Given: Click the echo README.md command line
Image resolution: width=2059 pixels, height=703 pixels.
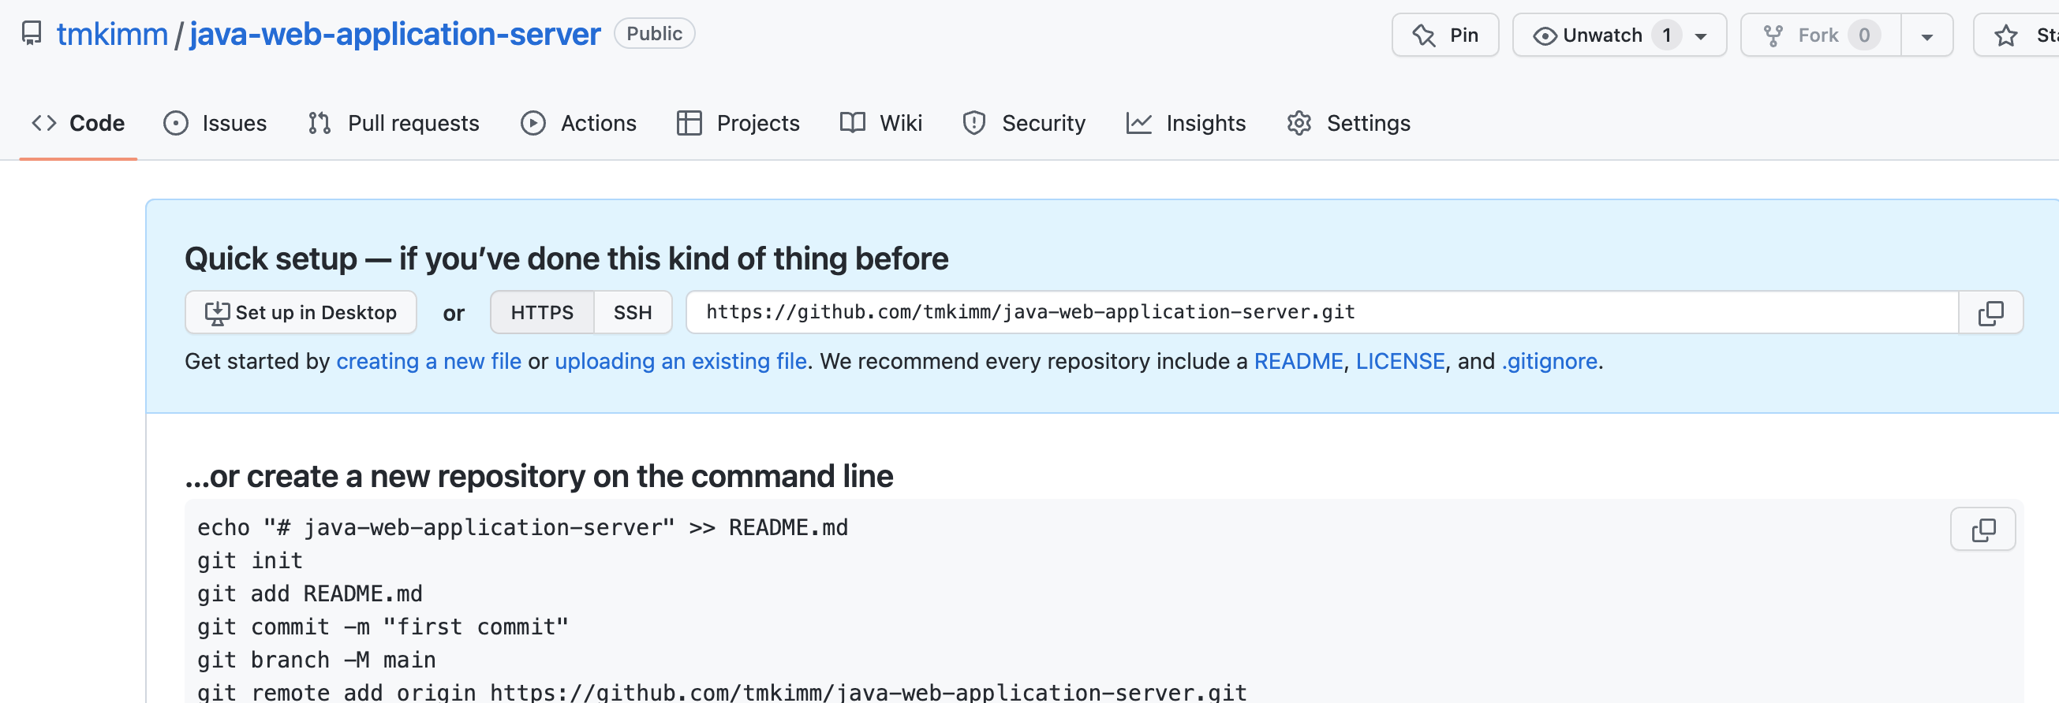Looking at the screenshot, I should pos(523,527).
